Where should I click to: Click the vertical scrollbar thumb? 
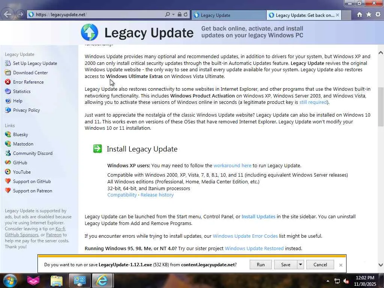(381, 107)
